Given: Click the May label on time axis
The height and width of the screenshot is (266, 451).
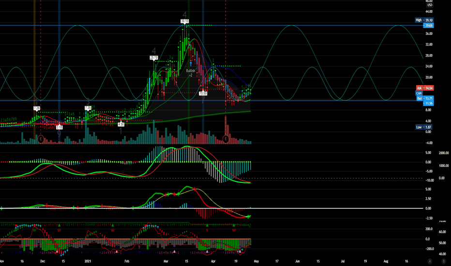Looking at the screenshot, I should pos(256,261).
